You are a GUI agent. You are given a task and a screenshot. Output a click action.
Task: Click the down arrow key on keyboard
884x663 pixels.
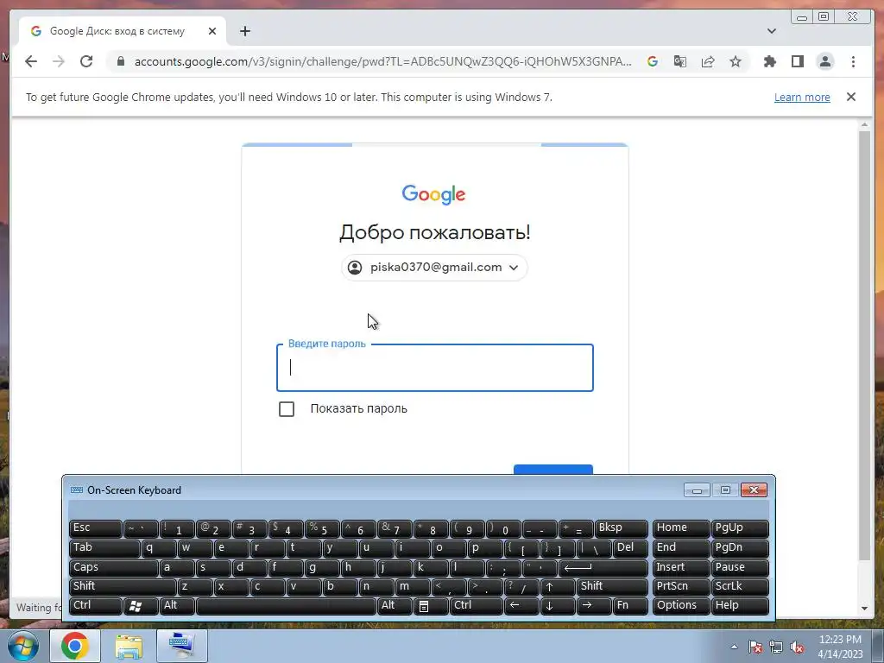[558, 605]
